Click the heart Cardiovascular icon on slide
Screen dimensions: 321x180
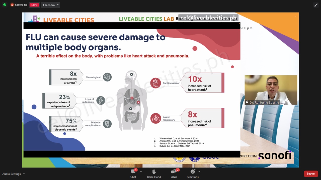point(155,83)
